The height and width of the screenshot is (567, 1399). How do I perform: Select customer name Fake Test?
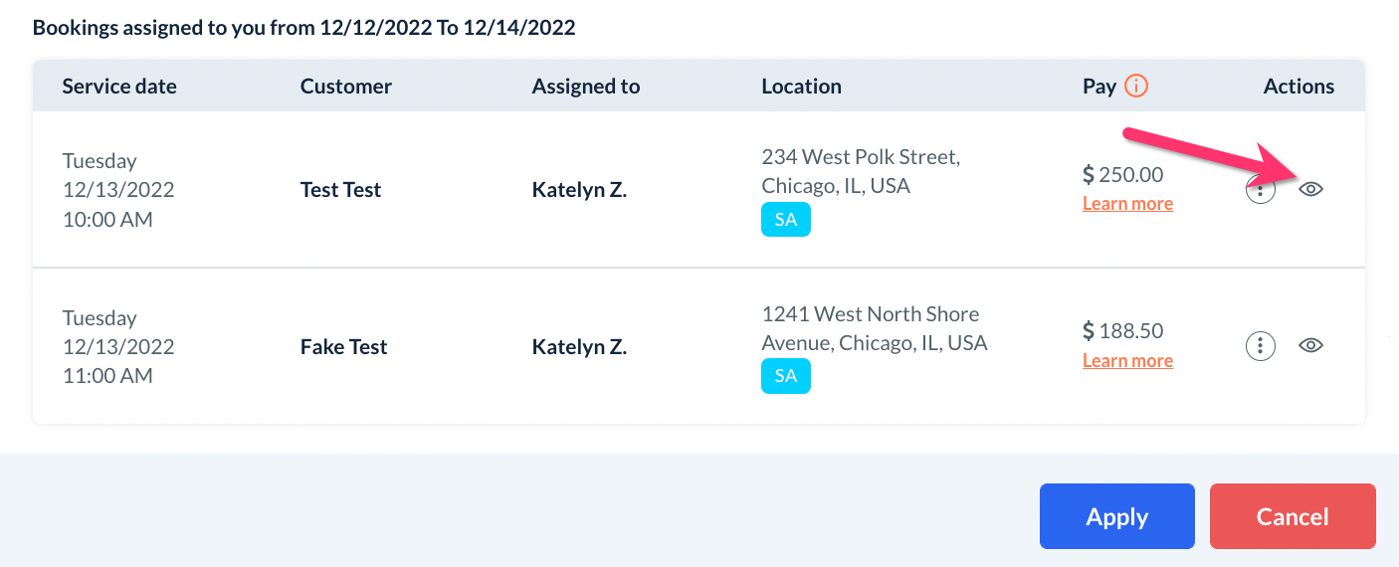(343, 347)
